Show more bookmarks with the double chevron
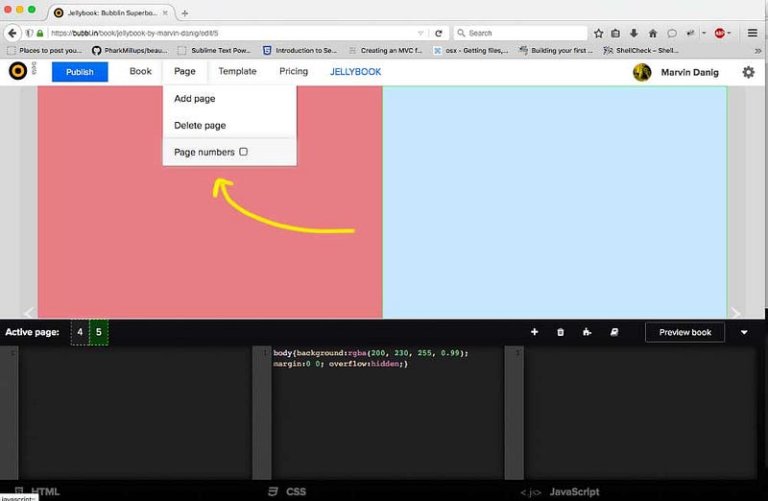This screenshot has width=768, height=501. [x=757, y=51]
